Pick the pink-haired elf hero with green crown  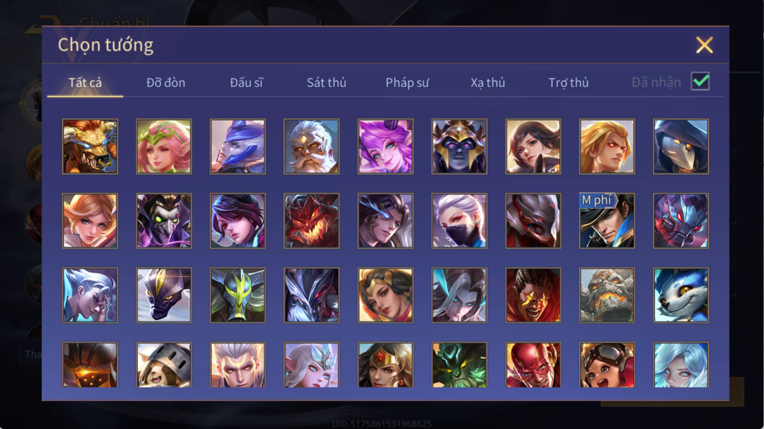click(164, 146)
